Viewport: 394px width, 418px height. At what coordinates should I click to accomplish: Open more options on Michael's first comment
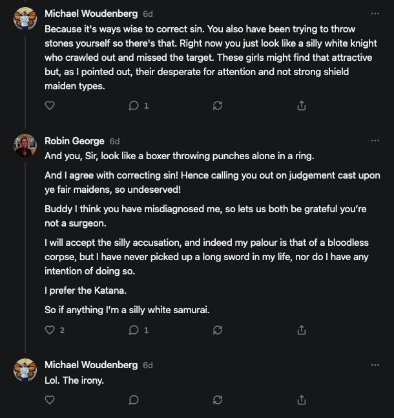click(x=375, y=14)
